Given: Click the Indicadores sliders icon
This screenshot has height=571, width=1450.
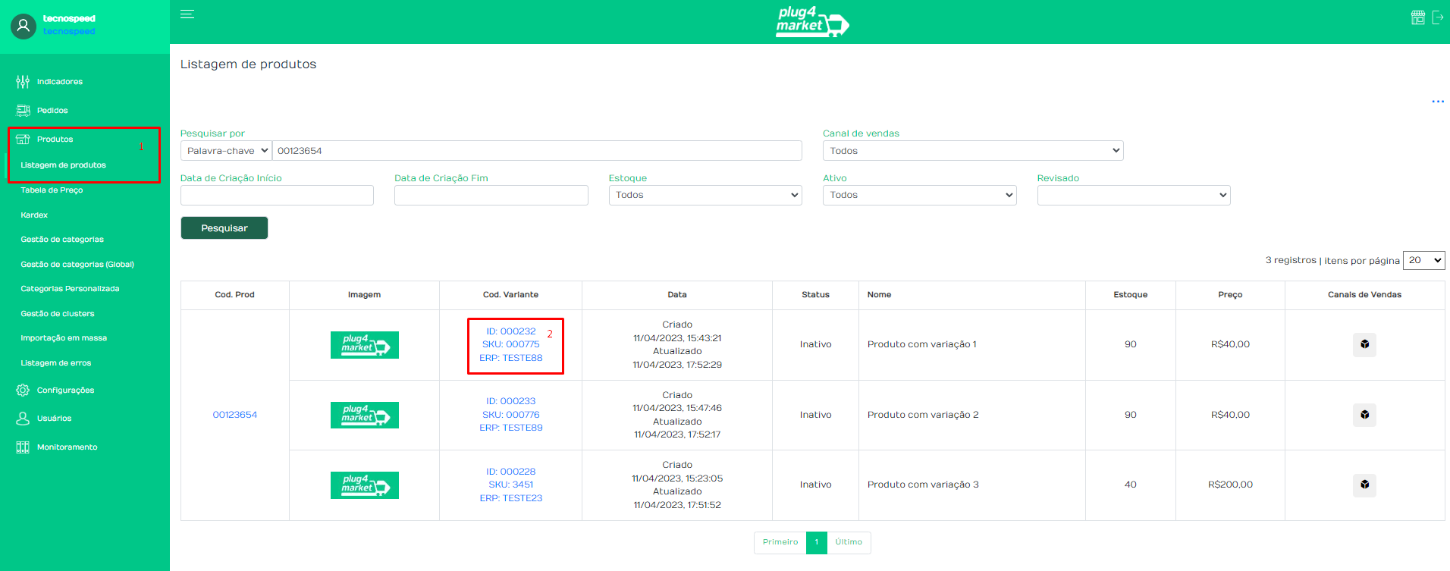Looking at the screenshot, I should 23,82.
